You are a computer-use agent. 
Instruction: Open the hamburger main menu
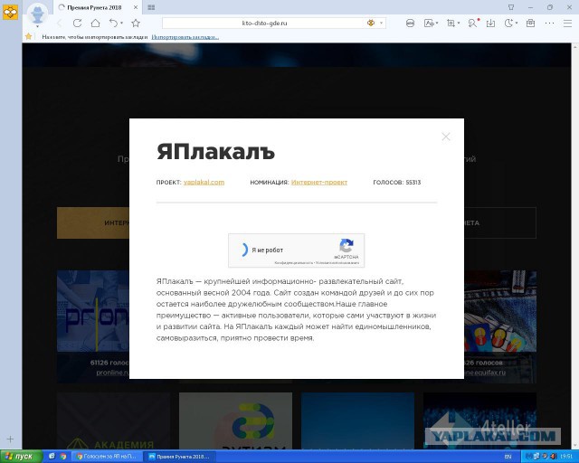point(568,24)
